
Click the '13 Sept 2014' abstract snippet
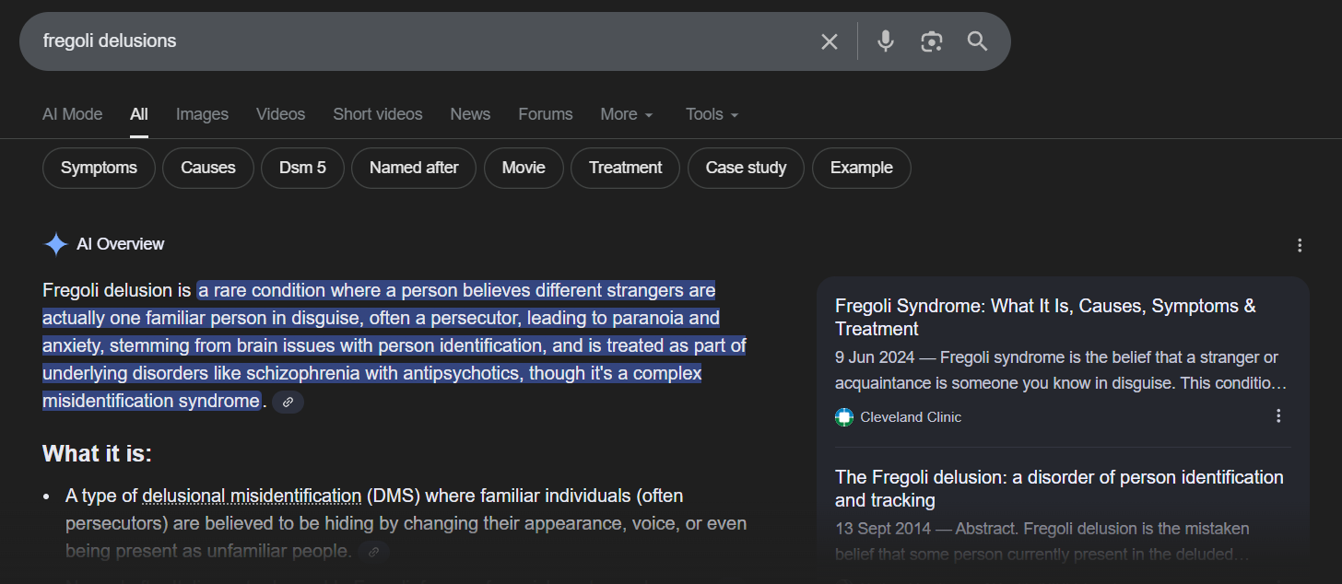pos(1042,541)
